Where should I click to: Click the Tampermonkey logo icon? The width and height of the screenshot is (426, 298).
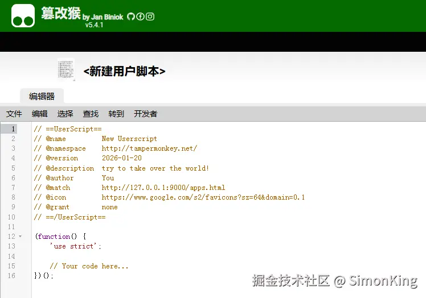pos(23,16)
